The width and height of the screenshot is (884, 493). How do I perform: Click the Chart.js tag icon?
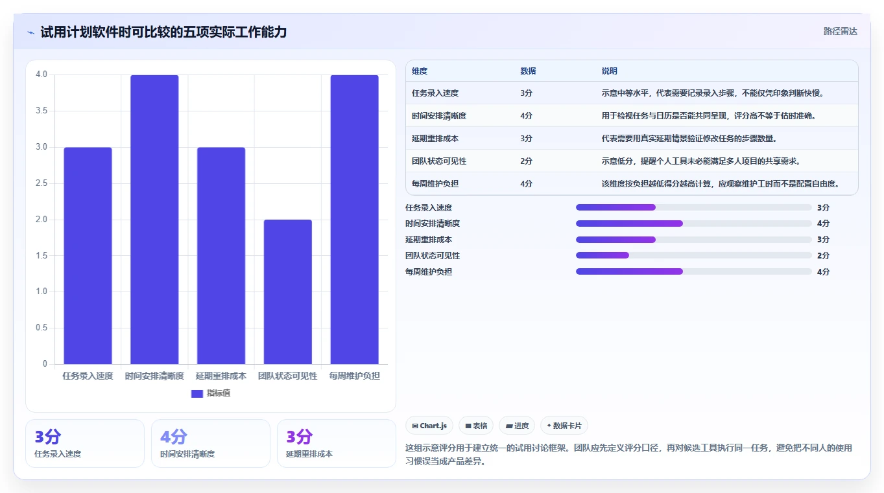[415, 426]
